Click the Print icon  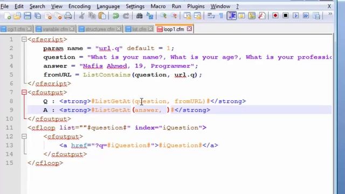[x=68, y=16]
